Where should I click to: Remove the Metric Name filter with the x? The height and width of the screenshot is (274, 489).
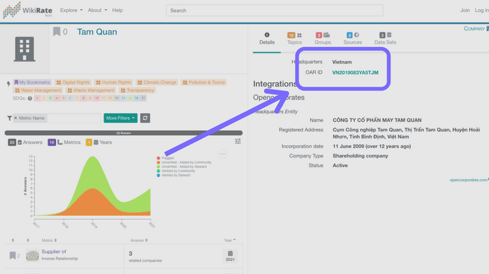point(15,118)
